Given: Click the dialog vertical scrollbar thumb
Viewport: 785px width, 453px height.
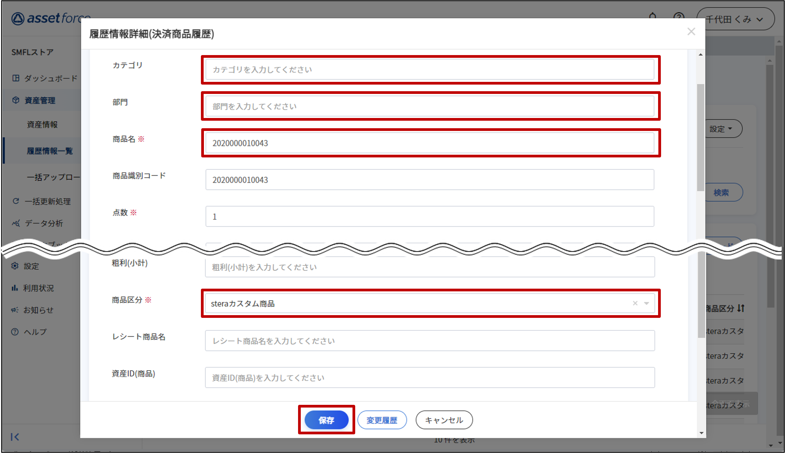Looking at the screenshot, I should (700, 137).
